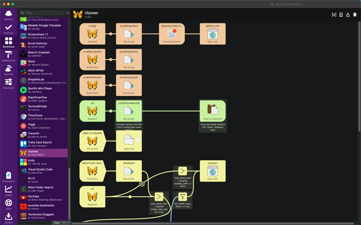This screenshot has width=361, height=225.
Task: Select the /bin/bash Run Script node
Action: [x=129, y=171]
